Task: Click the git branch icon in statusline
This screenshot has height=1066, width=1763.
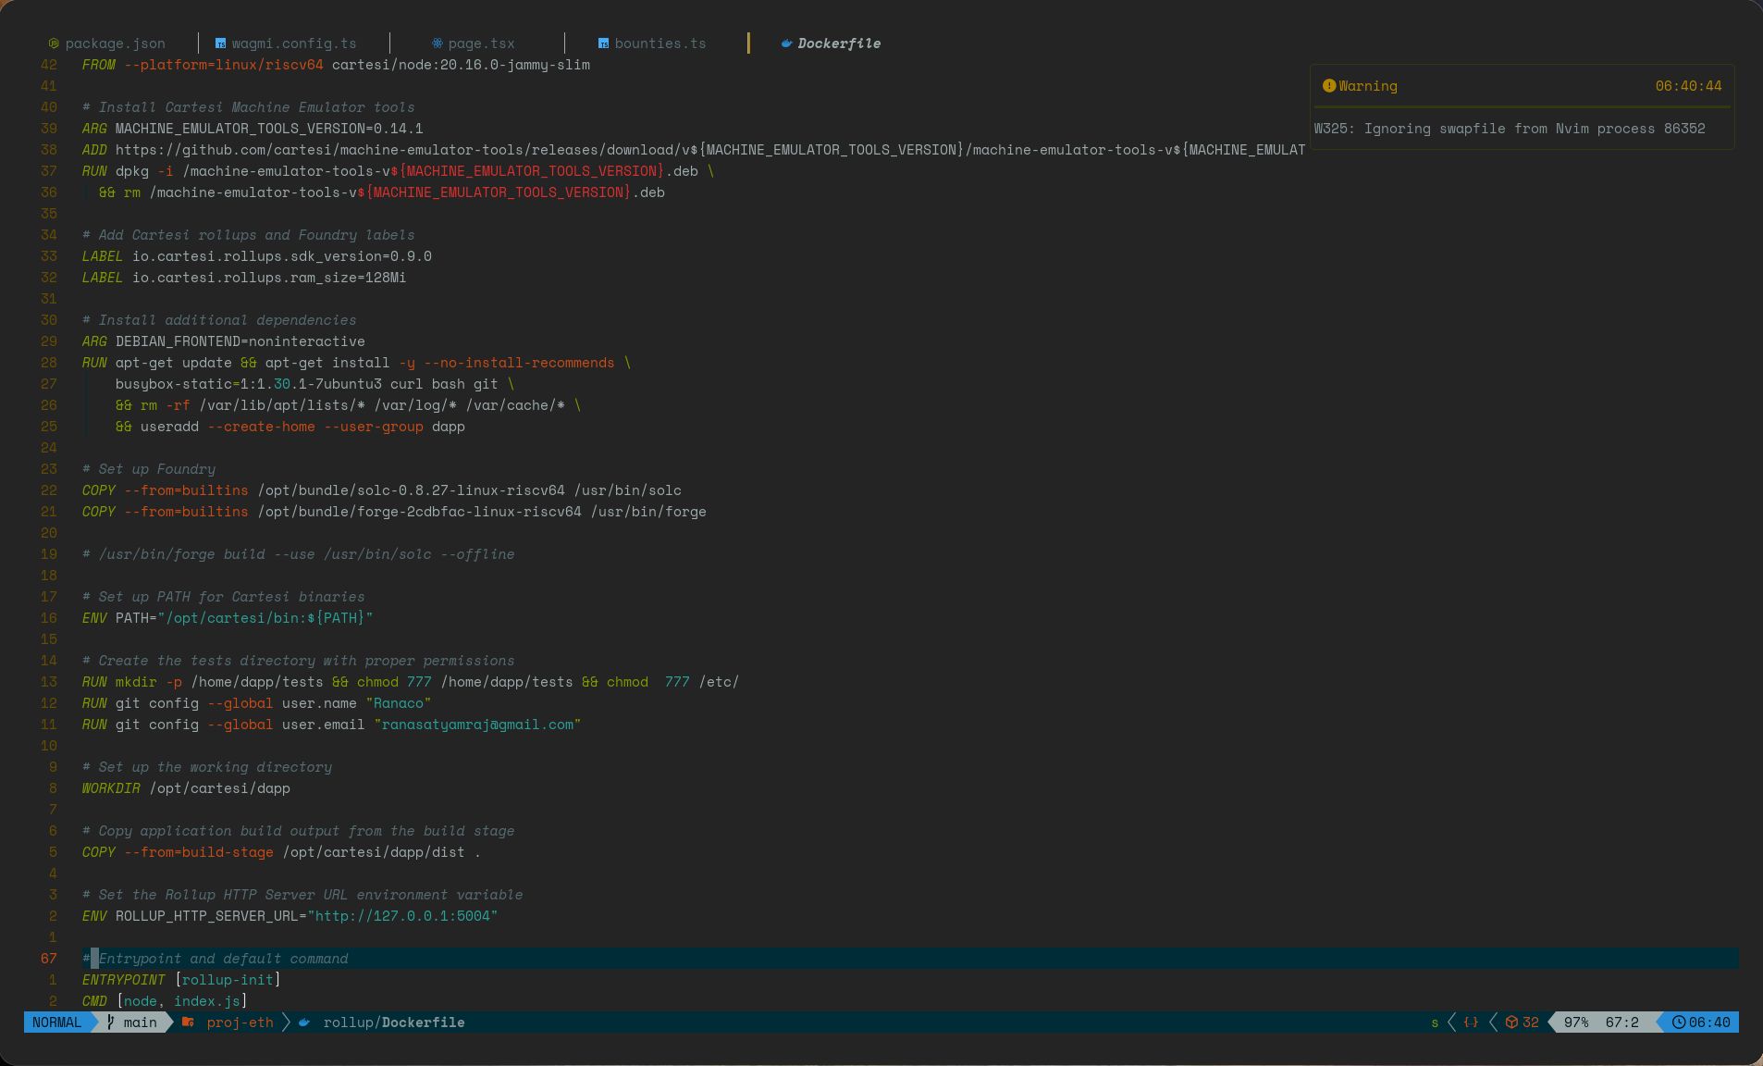Action: pyautogui.click(x=111, y=1023)
